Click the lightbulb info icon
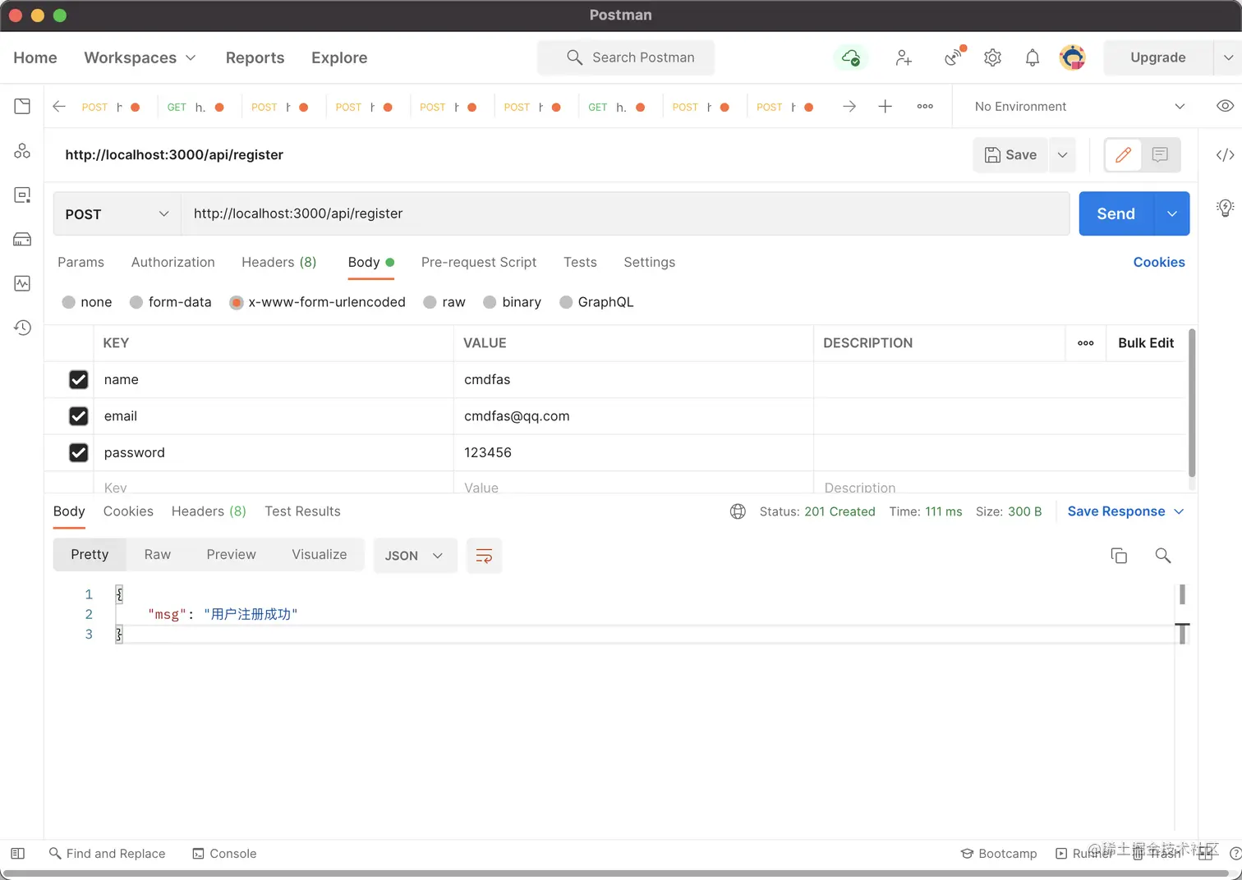 tap(1225, 208)
